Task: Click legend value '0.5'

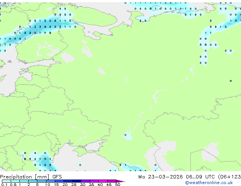Action: pos(13,184)
